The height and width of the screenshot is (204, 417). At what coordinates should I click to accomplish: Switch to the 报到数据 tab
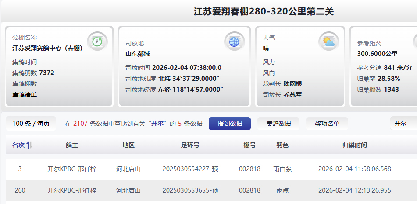229,124
